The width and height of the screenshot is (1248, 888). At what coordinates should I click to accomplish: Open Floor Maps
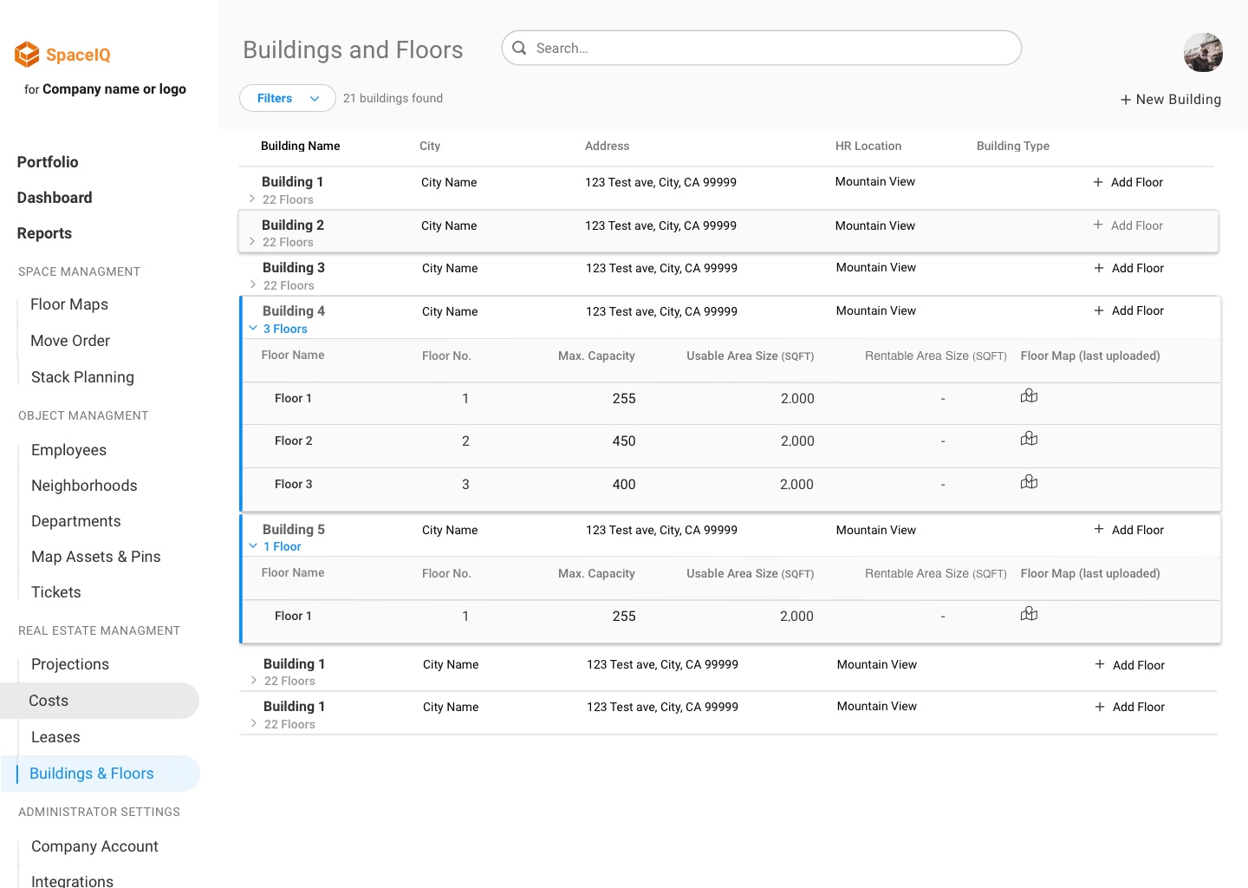(x=69, y=304)
